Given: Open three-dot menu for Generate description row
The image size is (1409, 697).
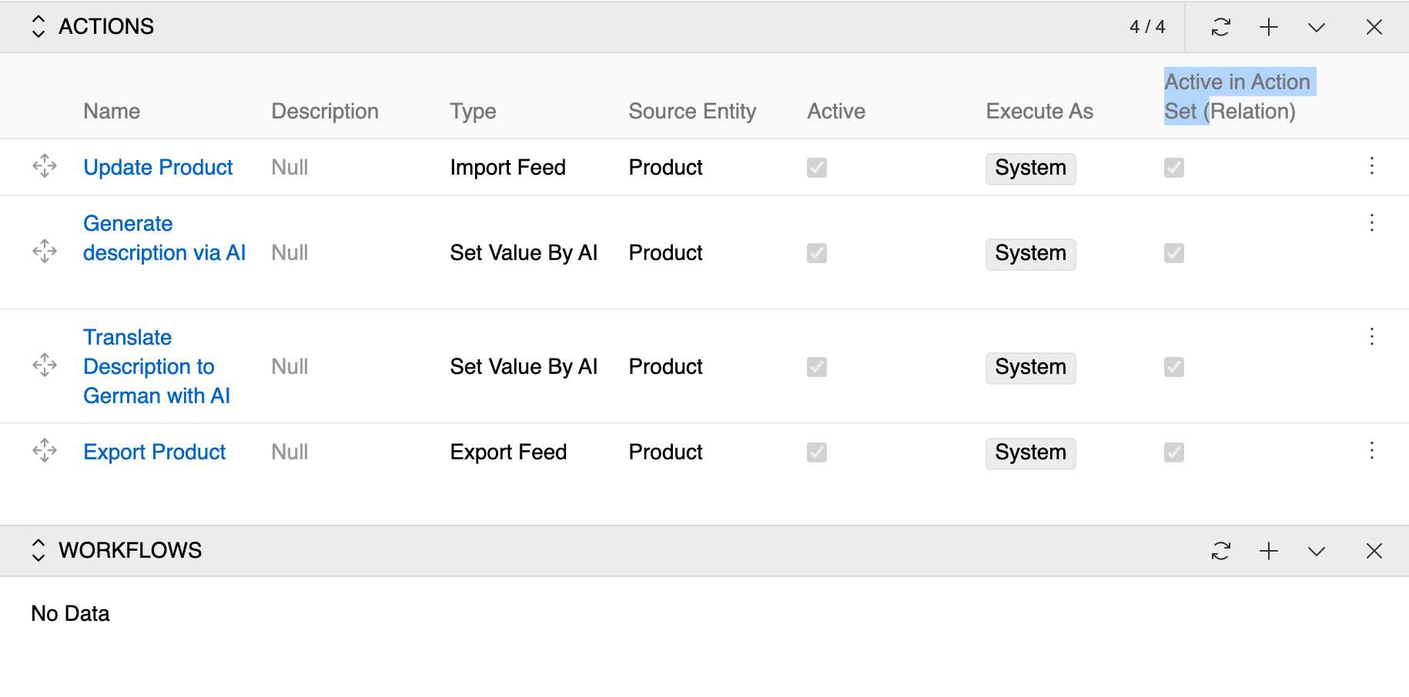Looking at the screenshot, I should pos(1371,223).
